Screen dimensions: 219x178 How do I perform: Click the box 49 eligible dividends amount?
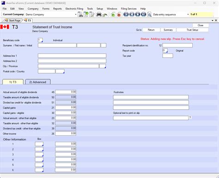coord(66,92)
